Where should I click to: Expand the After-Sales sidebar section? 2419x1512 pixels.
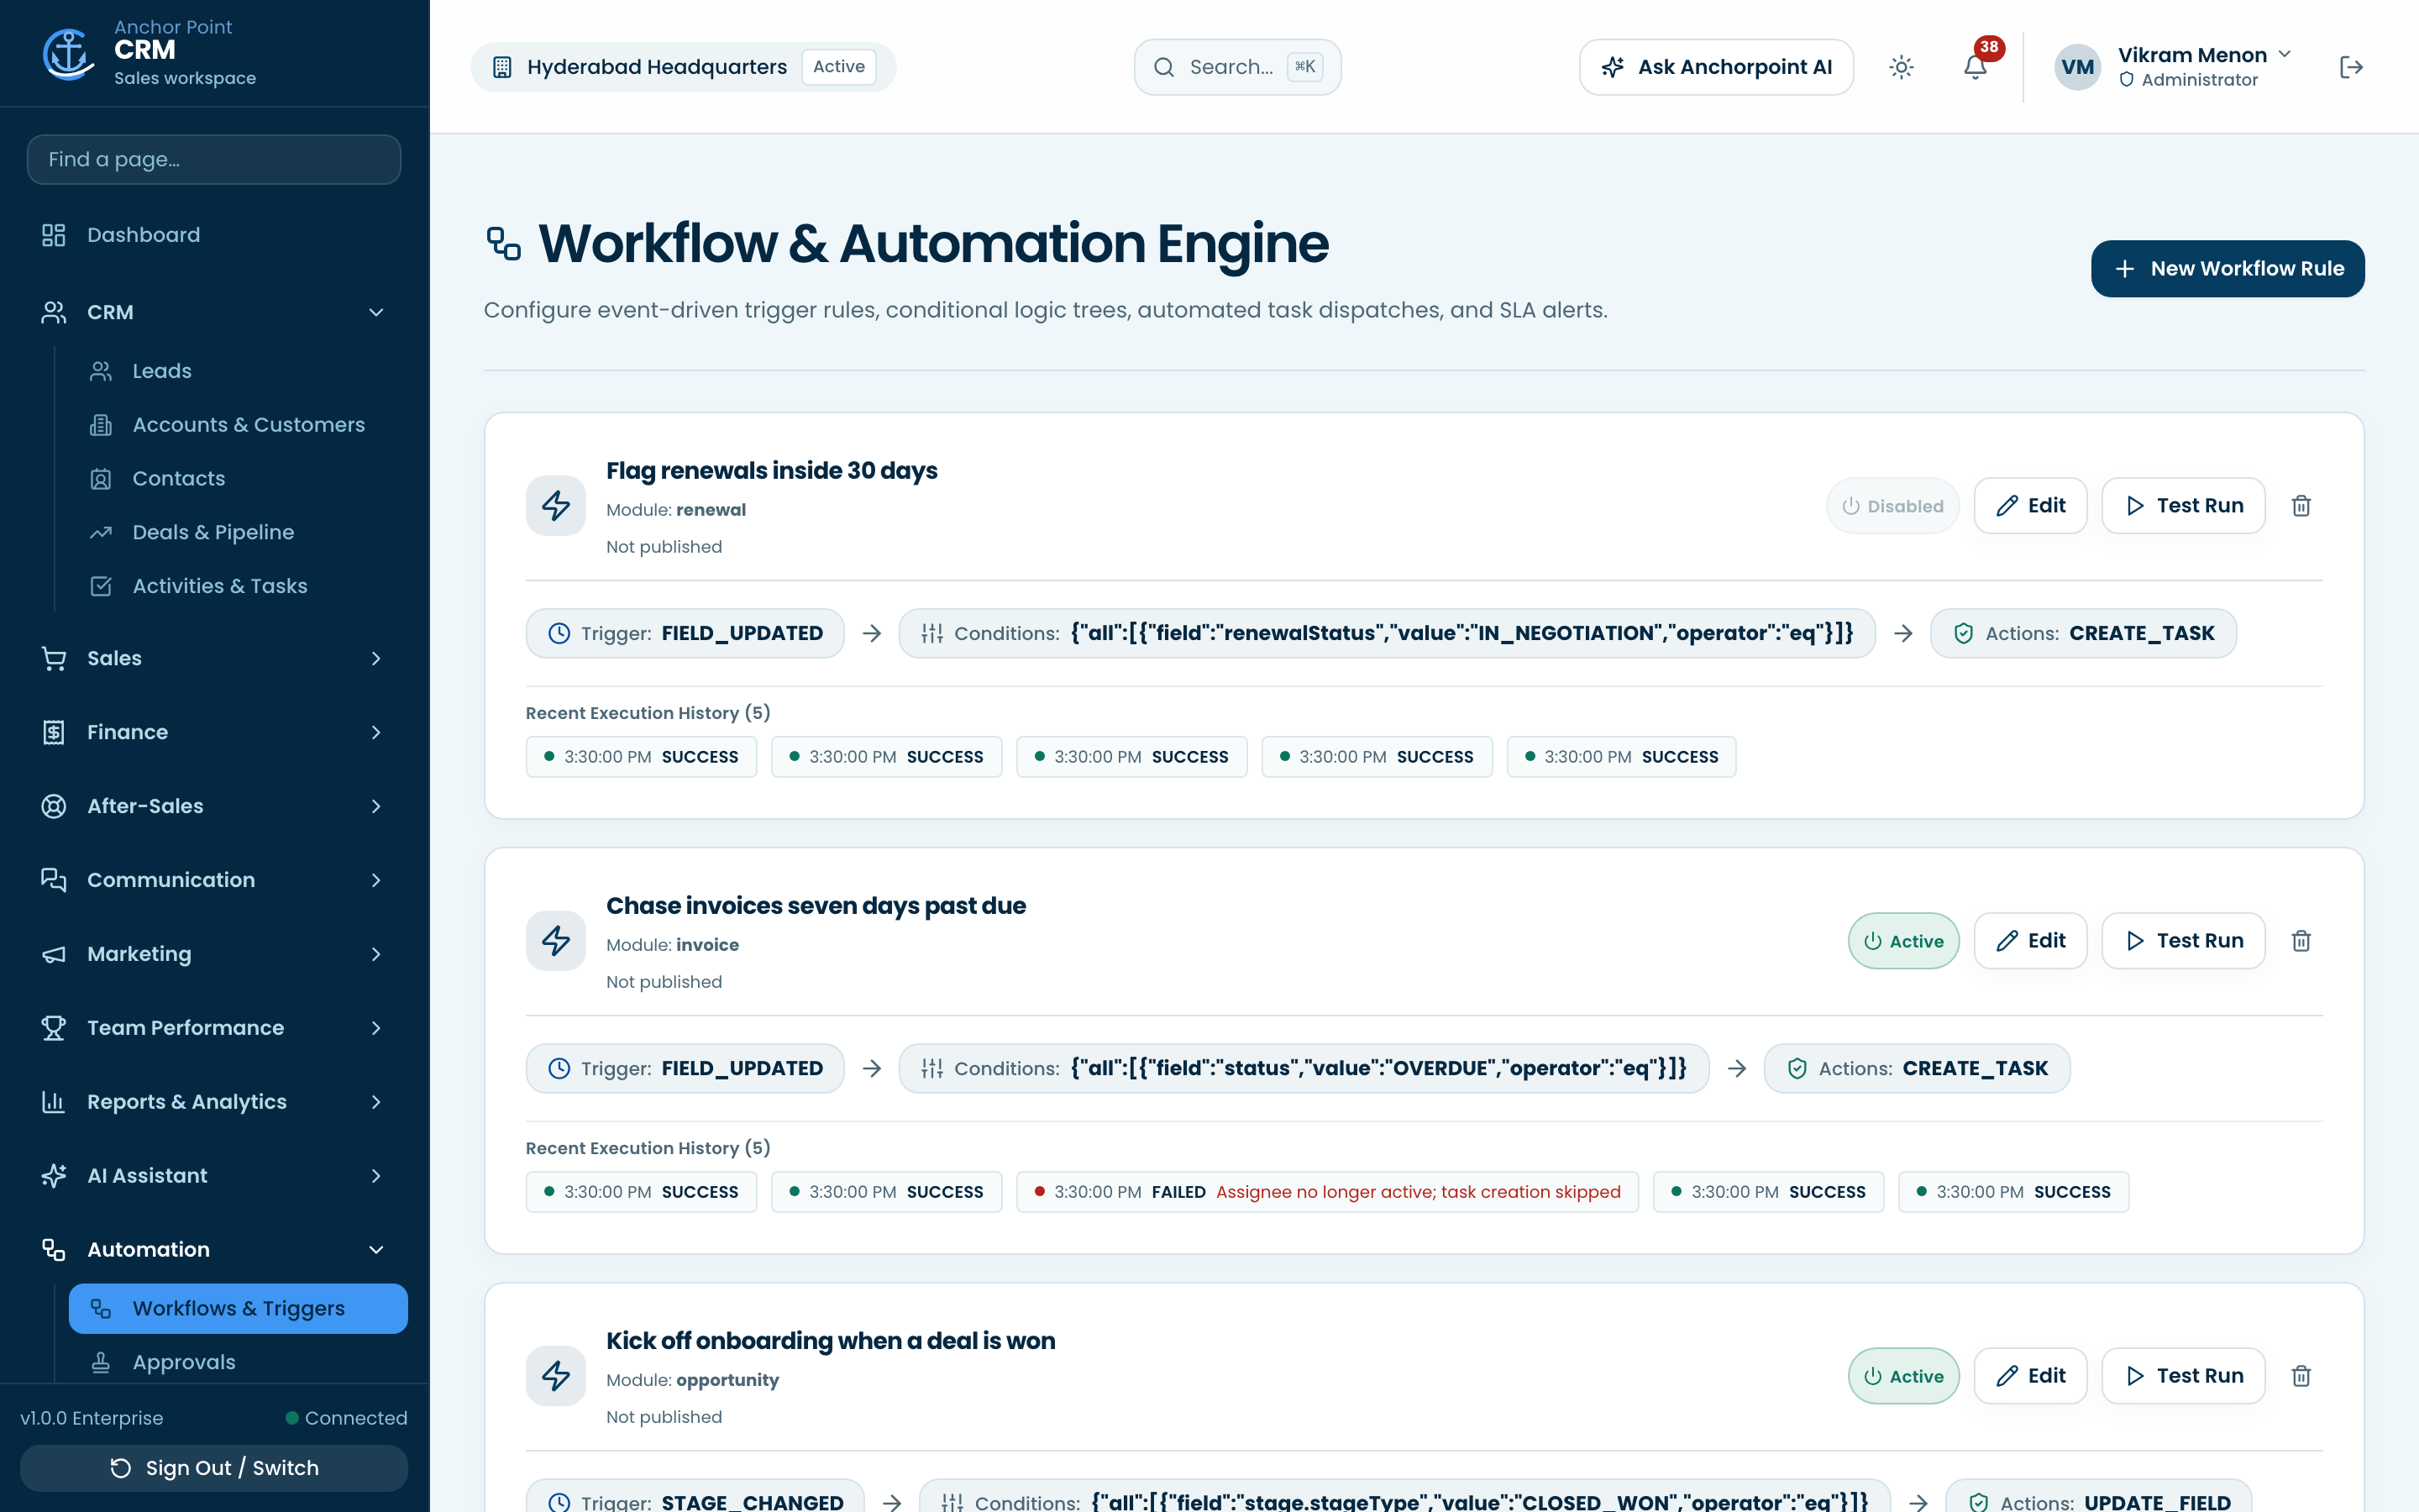[214, 806]
